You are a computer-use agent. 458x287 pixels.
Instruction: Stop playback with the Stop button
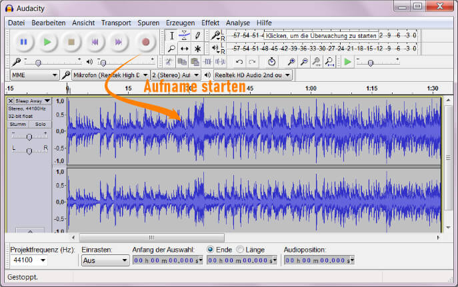click(x=71, y=42)
